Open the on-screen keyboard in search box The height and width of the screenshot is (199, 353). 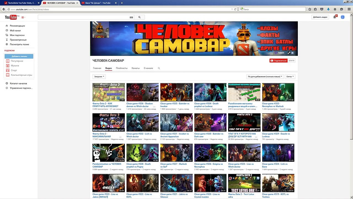131,17
